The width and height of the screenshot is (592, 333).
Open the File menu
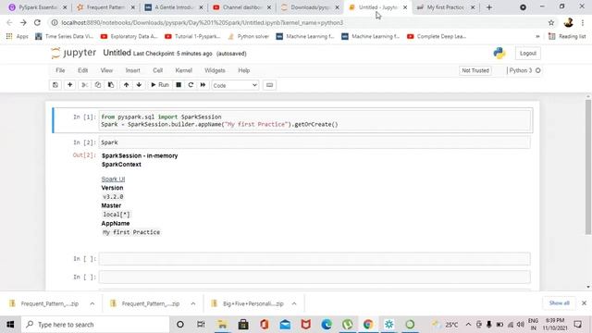(60, 70)
